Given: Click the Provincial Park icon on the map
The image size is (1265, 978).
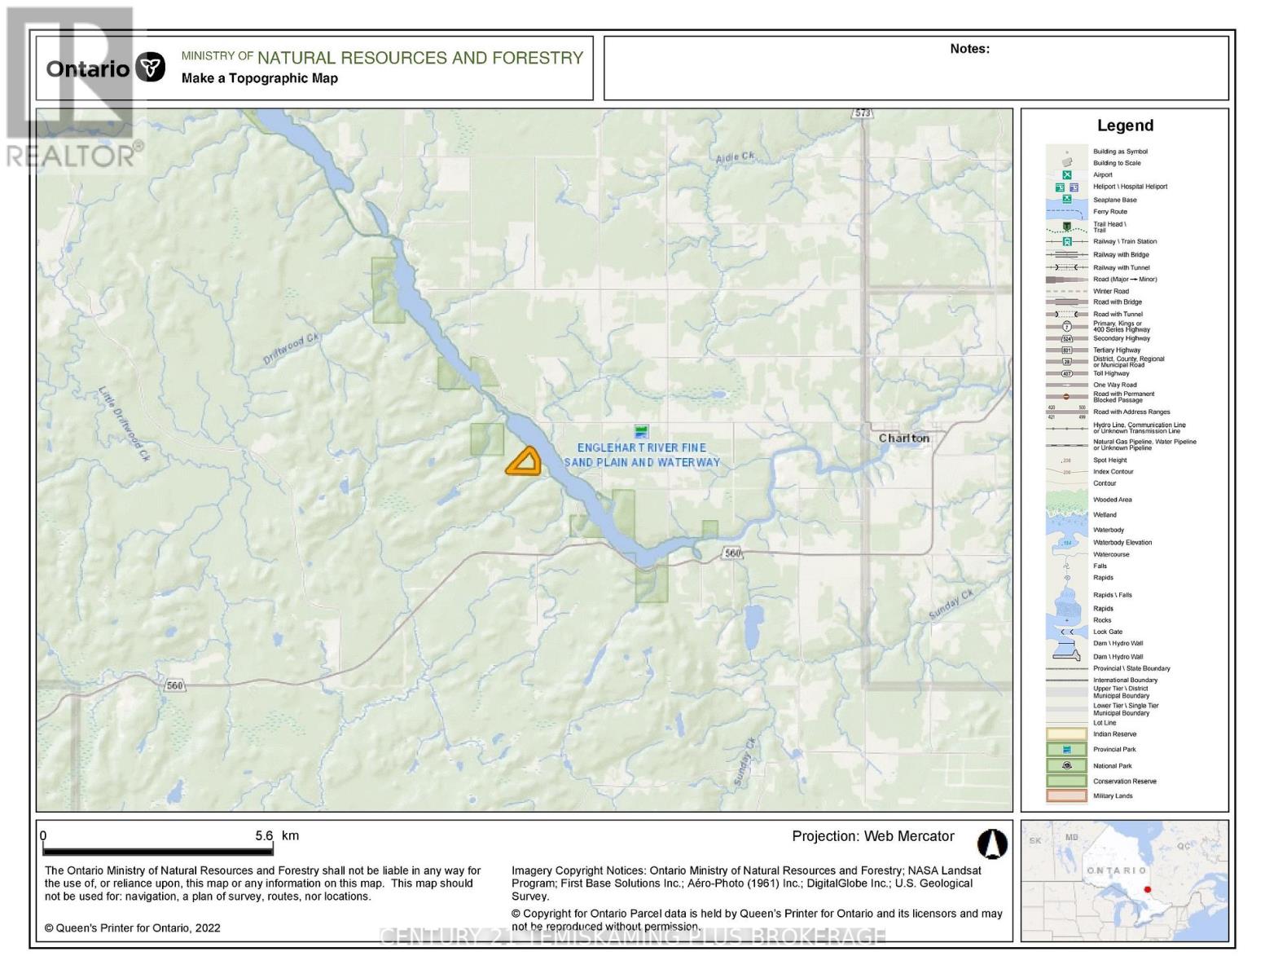Looking at the screenshot, I should pos(643,430).
